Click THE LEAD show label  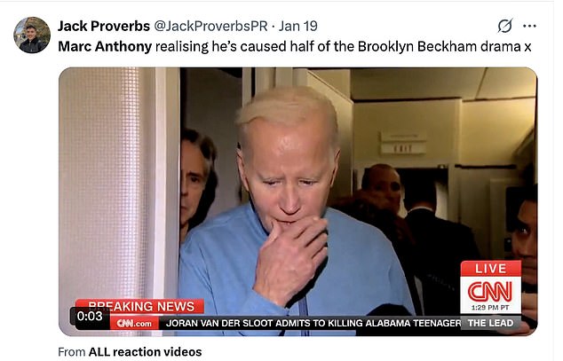coord(490,323)
